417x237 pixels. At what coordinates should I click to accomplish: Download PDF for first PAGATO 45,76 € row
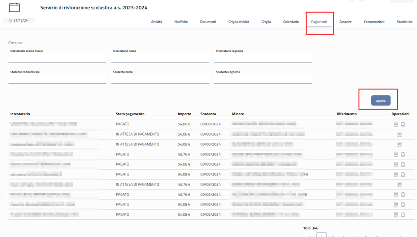[x=403, y=155]
